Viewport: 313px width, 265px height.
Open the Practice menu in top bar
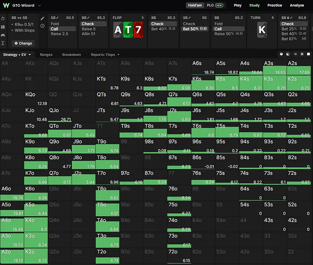pyautogui.click(x=275, y=5)
